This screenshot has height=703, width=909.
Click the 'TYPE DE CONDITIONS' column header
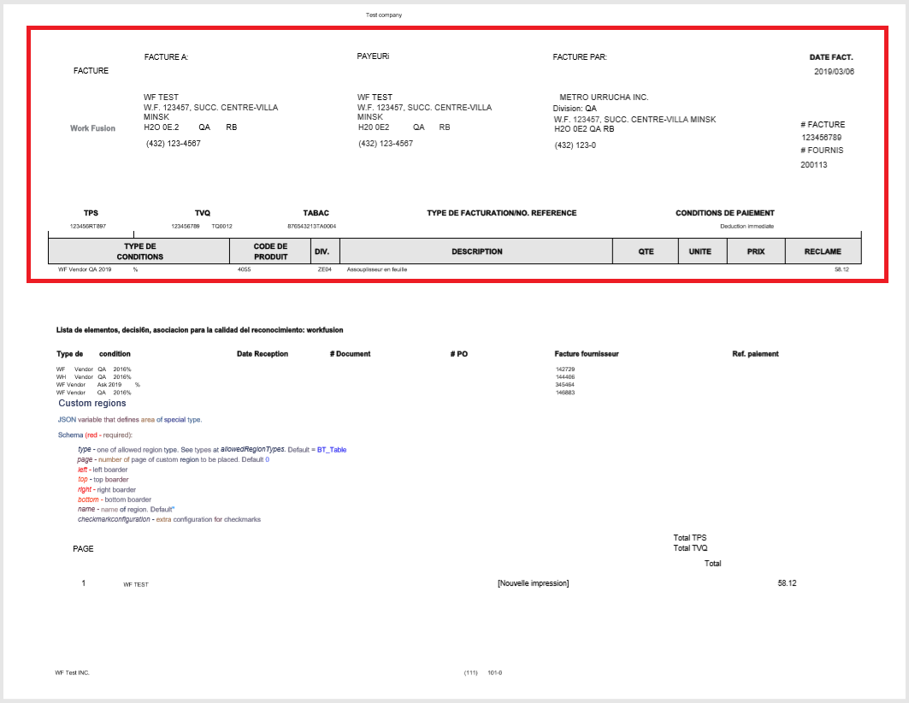pyautogui.click(x=139, y=251)
